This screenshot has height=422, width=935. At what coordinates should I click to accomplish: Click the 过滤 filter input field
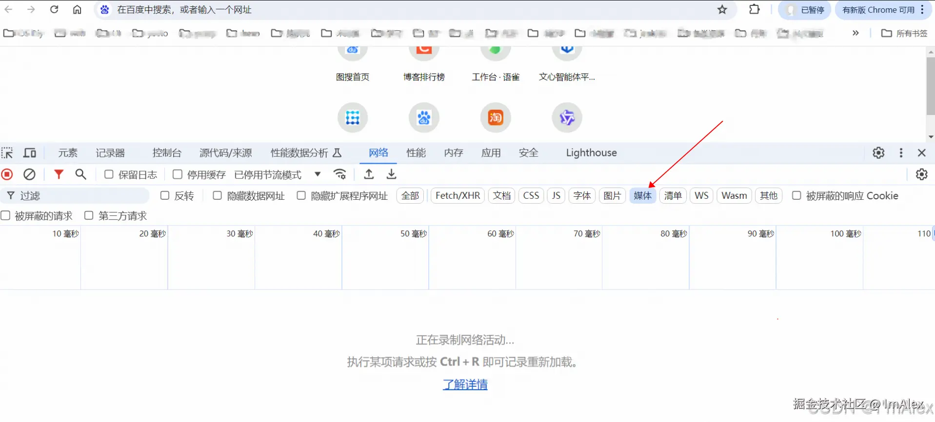tap(76, 196)
